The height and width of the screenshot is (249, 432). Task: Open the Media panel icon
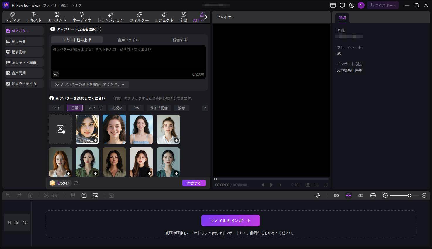tap(13, 17)
